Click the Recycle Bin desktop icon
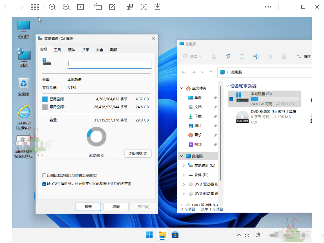 (x=24, y=87)
